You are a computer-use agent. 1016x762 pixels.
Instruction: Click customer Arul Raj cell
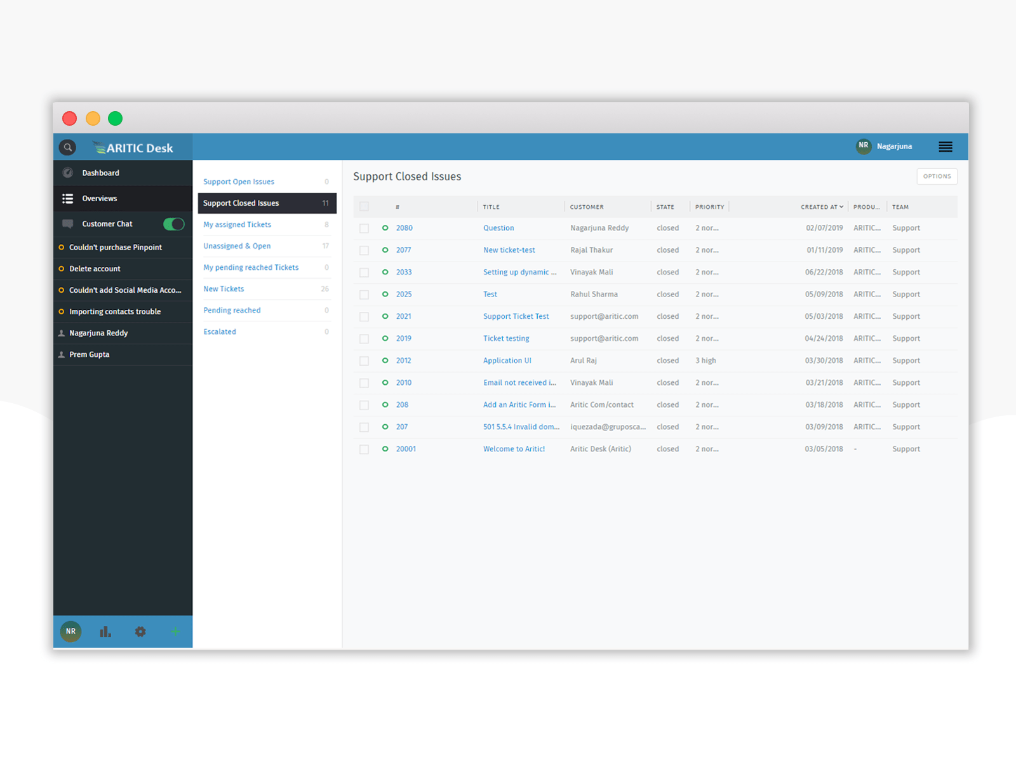click(584, 361)
